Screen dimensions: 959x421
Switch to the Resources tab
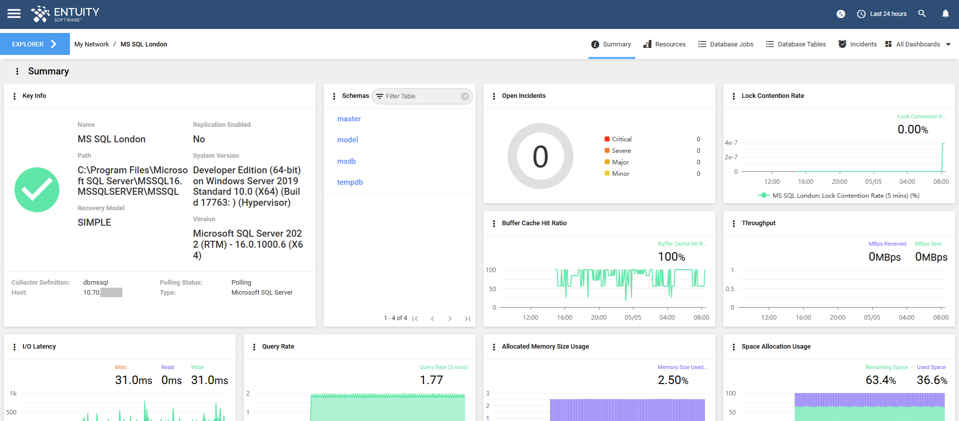(664, 44)
